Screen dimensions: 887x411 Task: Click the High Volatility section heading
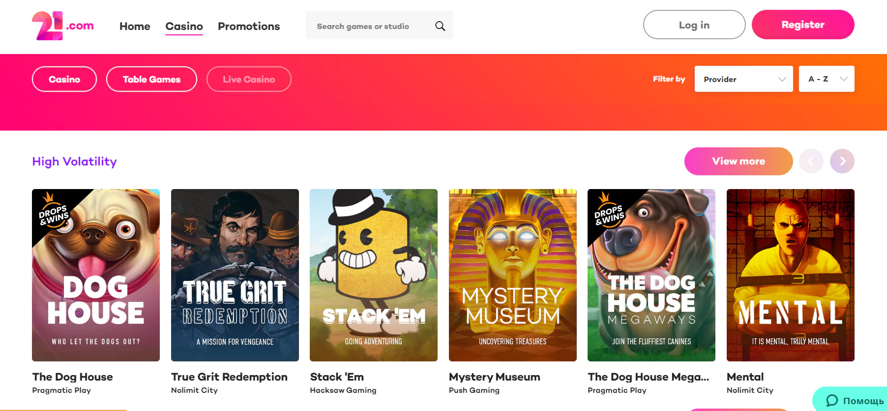tap(74, 162)
